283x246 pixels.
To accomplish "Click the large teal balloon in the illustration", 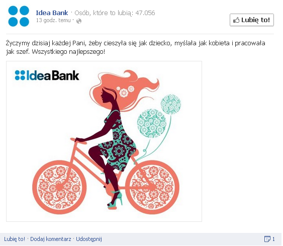I will (152, 123).
